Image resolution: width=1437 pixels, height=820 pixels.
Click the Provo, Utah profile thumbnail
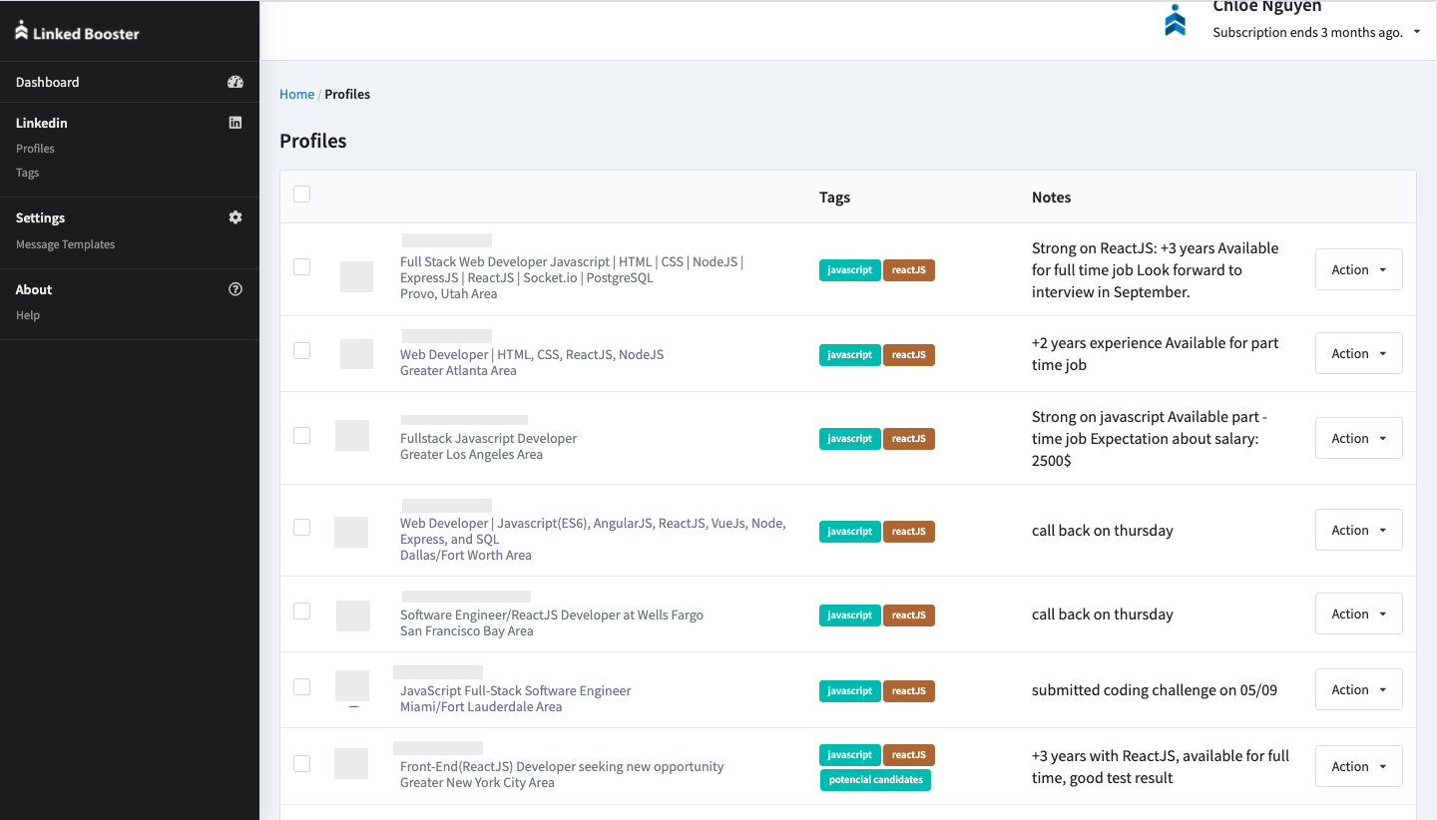356,276
